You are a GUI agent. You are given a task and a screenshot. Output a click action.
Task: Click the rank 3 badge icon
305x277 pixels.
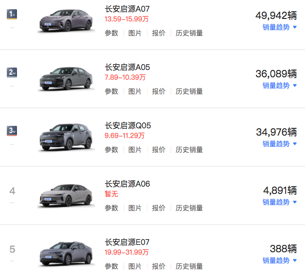[12, 131]
